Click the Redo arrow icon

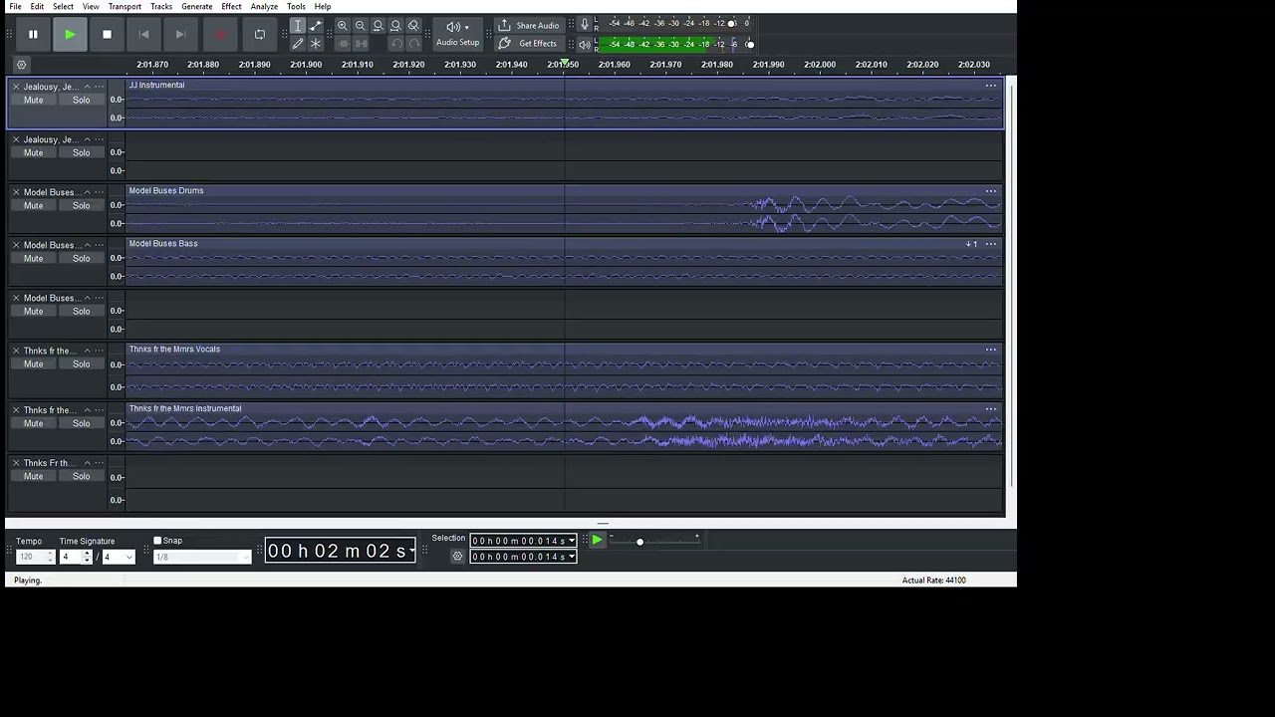(414, 44)
